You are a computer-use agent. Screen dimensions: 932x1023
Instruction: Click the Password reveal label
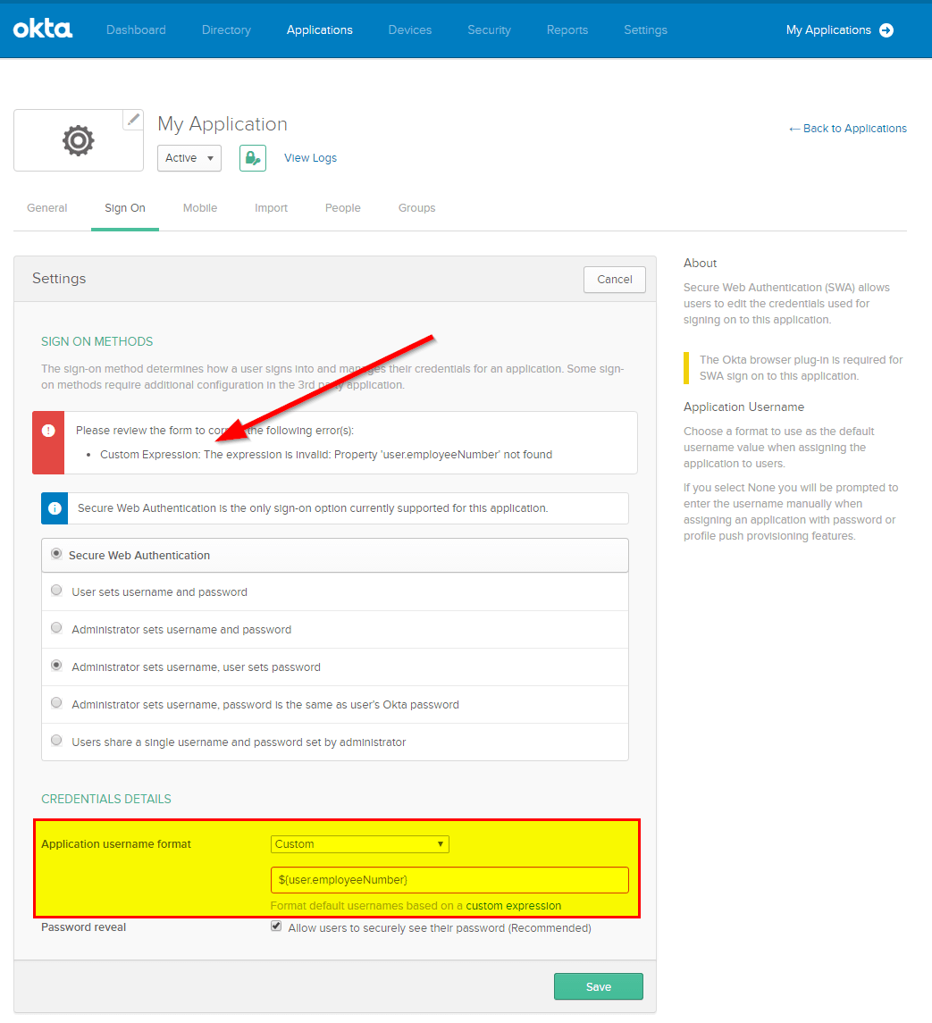coord(83,927)
